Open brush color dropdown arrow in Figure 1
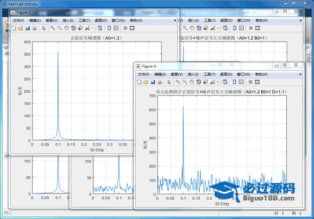314x219 pixels. point(92,28)
